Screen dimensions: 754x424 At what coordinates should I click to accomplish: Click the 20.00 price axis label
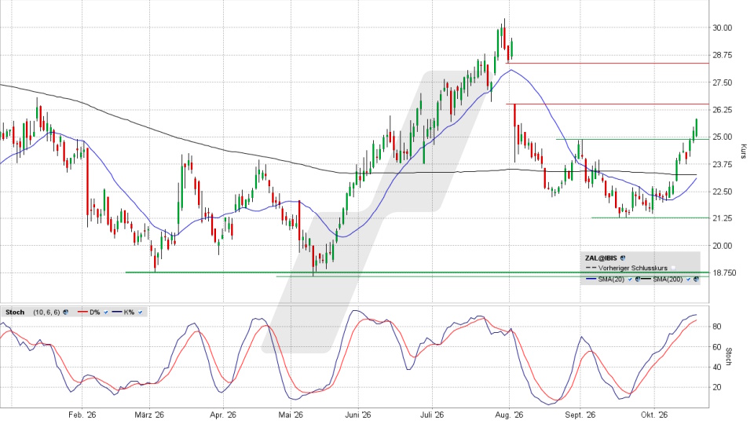pyautogui.click(x=723, y=246)
